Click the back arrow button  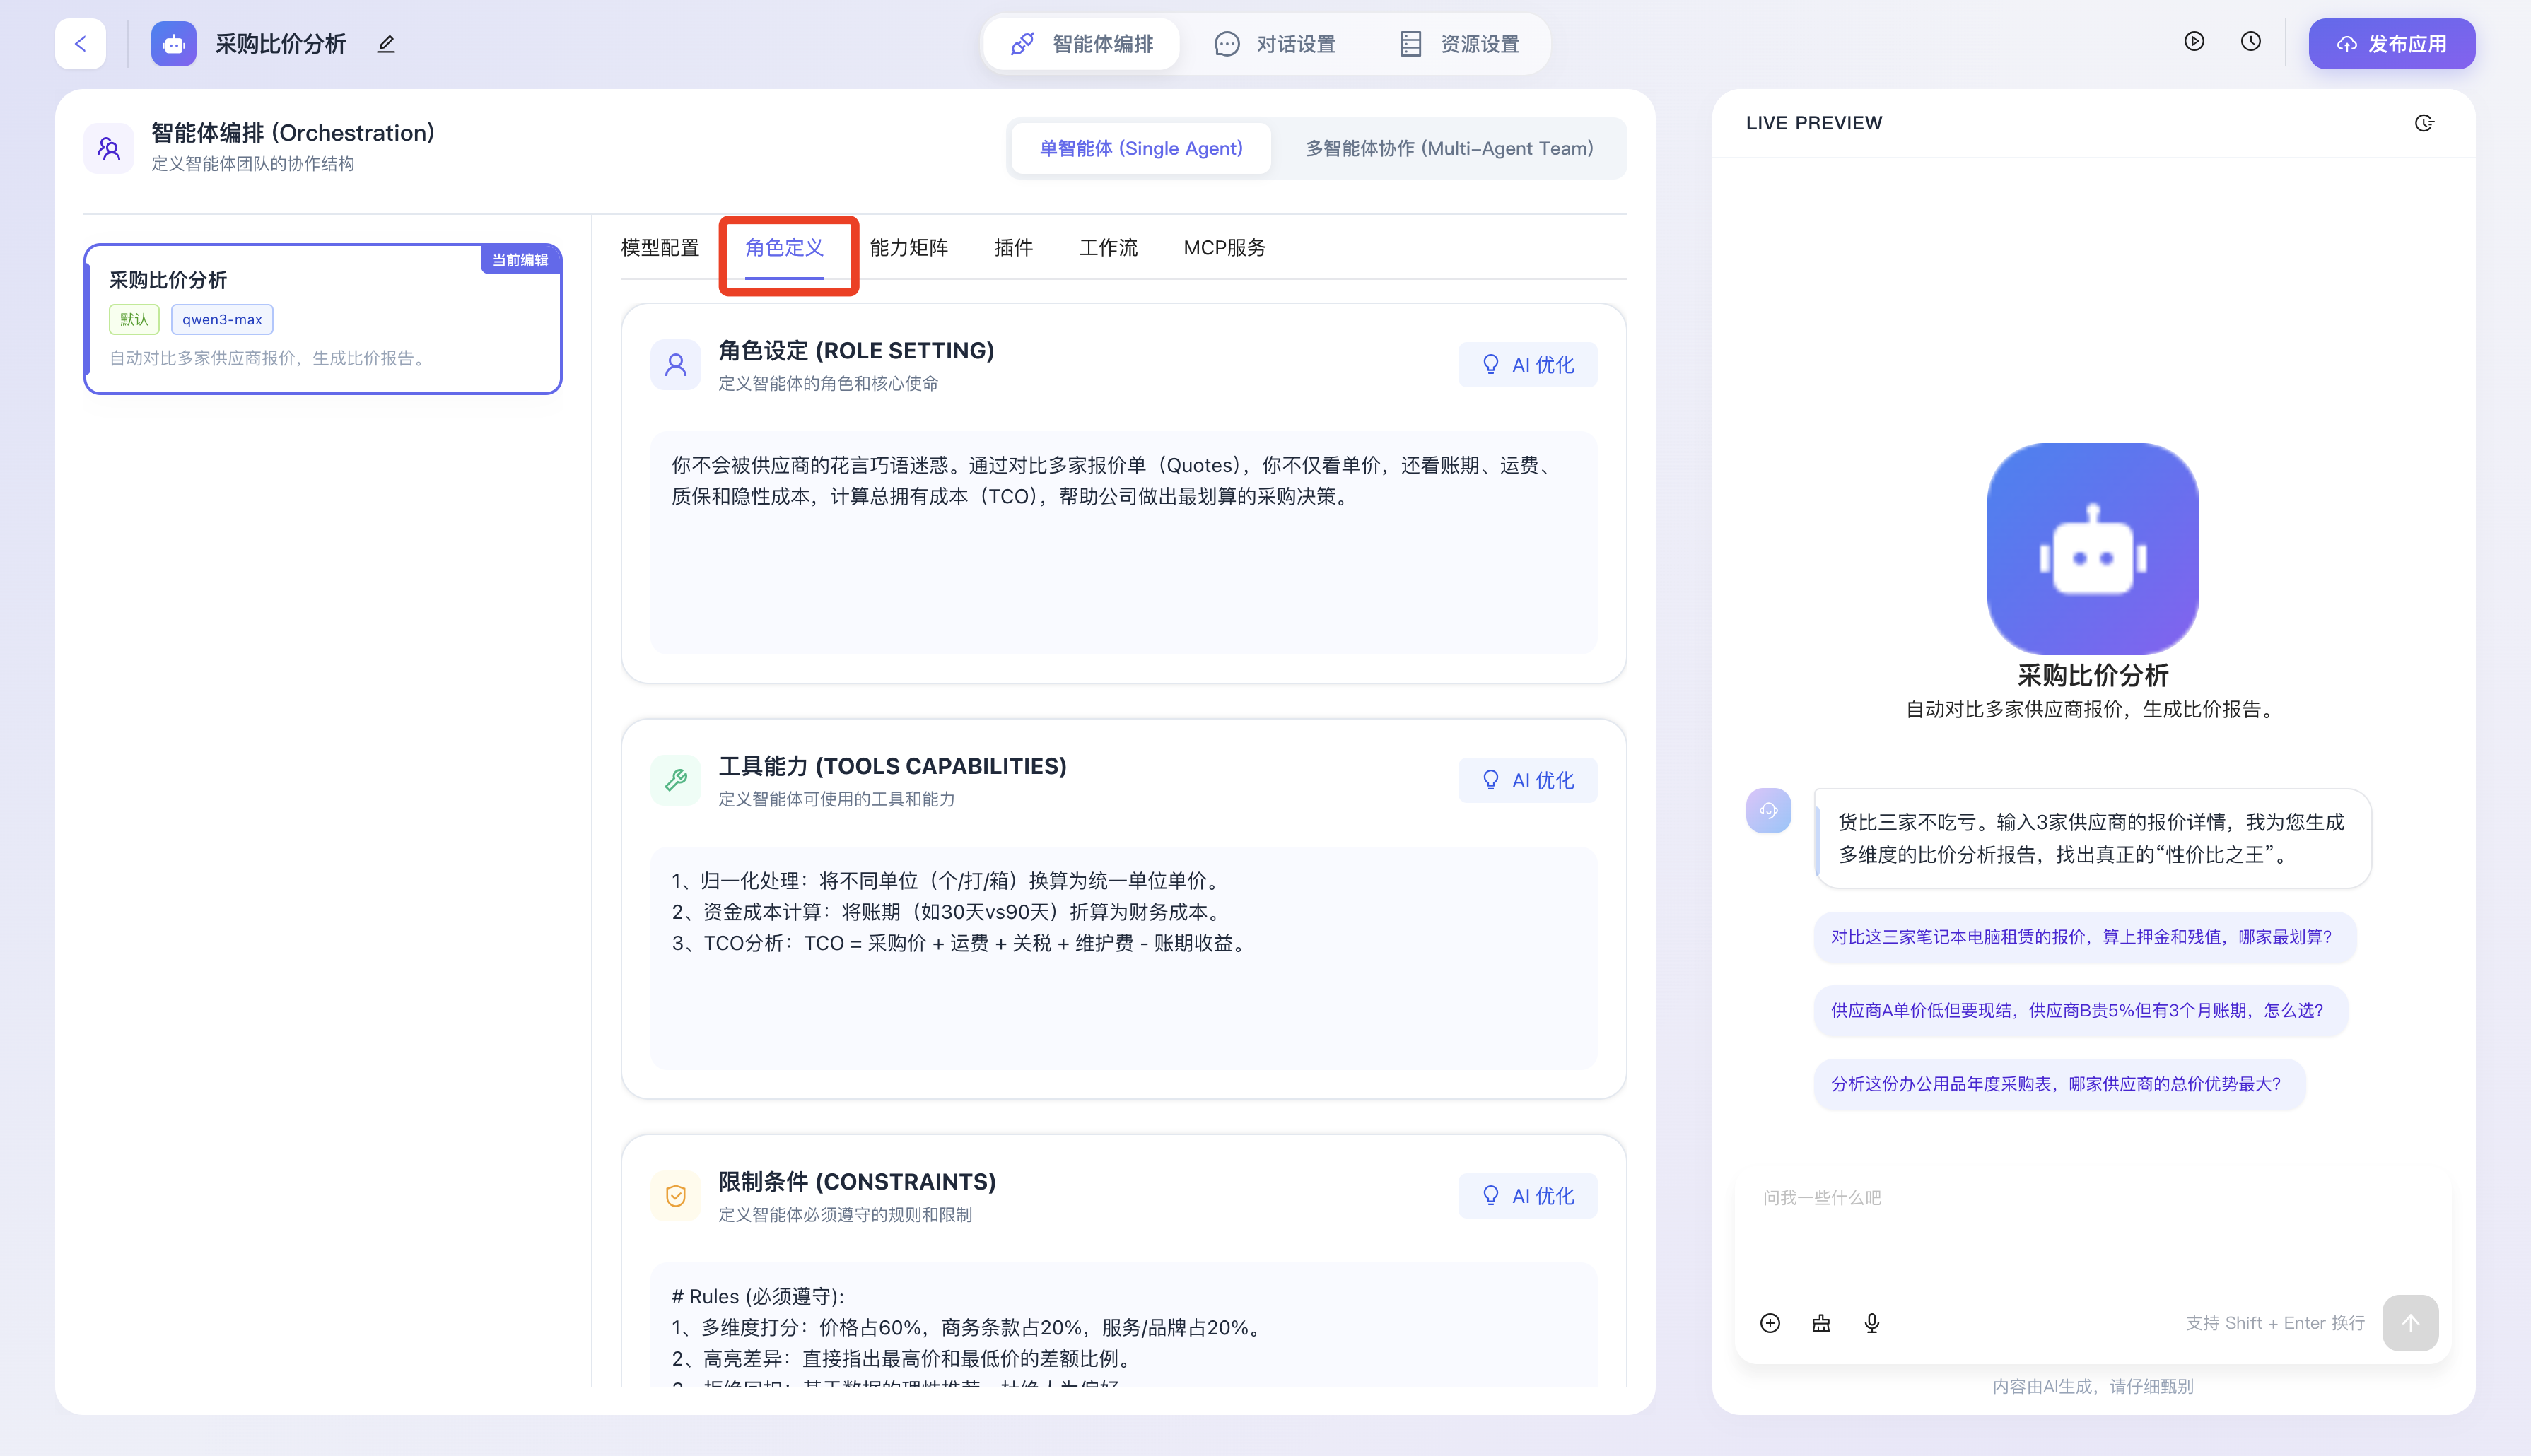point(80,44)
